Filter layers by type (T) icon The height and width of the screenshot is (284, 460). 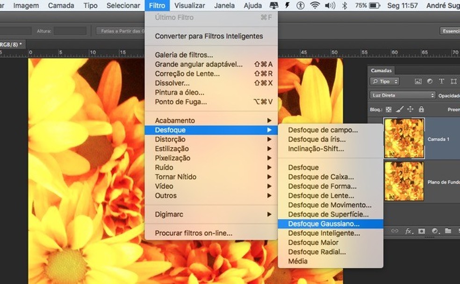(x=441, y=81)
